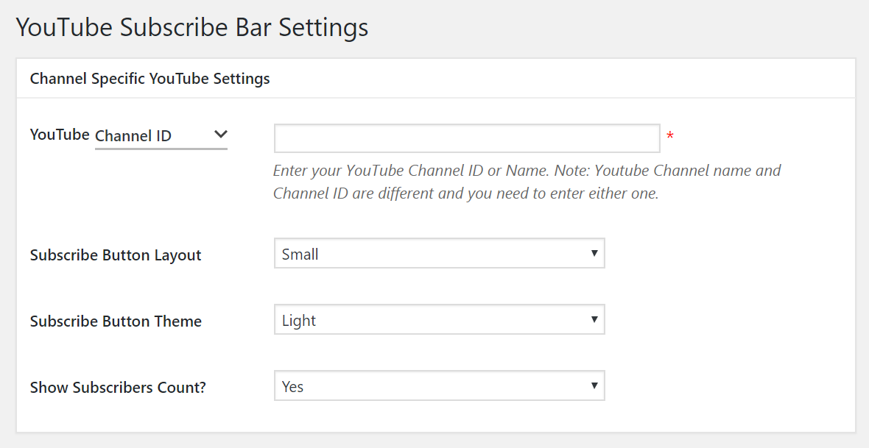Click the Subscribe Button Theme label

116,321
